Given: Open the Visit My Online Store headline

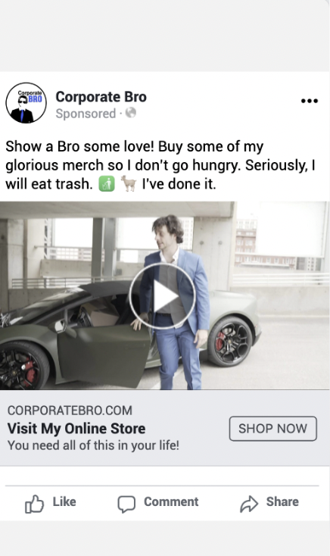Looking at the screenshot, I should pyautogui.click(x=76, y=428).
